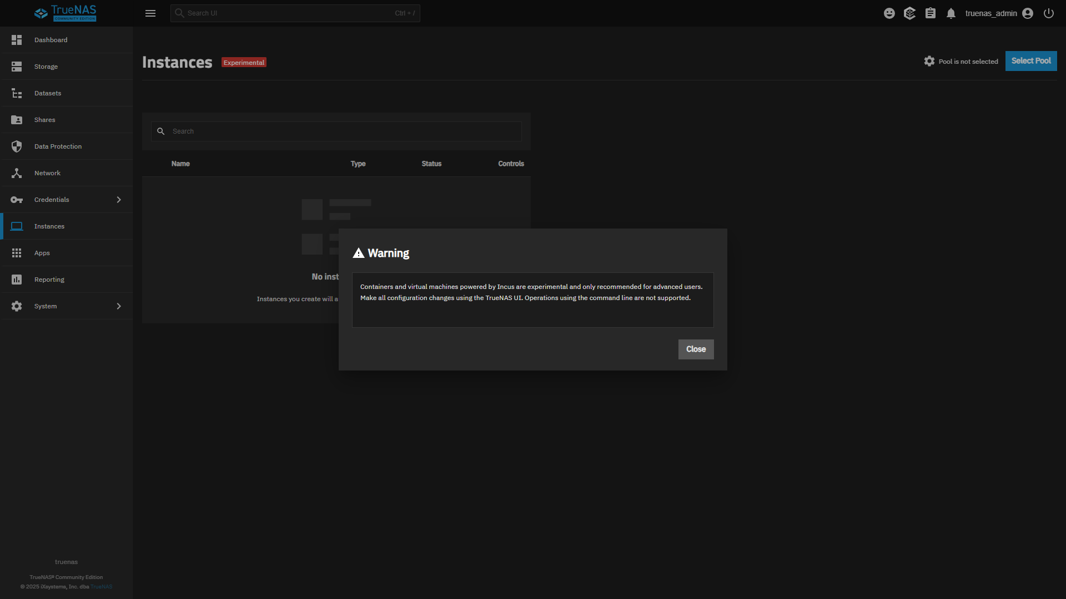Open the Datasets section
Screen dimensions: 1066x599
tap(48, 93)
